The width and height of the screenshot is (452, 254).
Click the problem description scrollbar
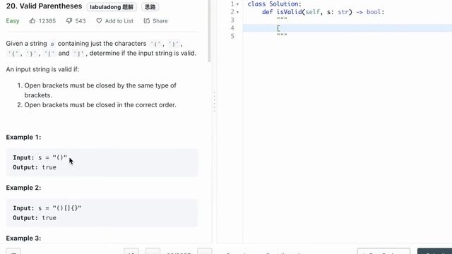click(x=209, y=30)
